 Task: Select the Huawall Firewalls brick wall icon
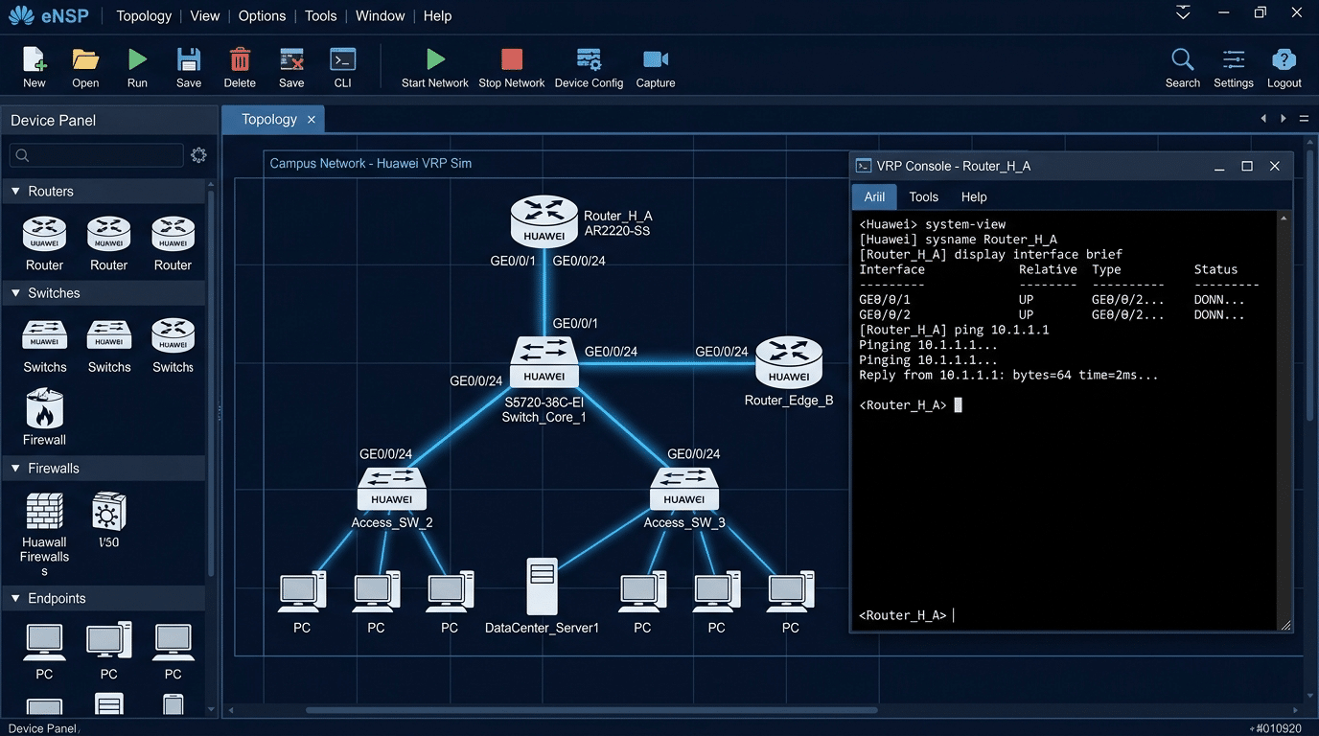click(44, 511)
